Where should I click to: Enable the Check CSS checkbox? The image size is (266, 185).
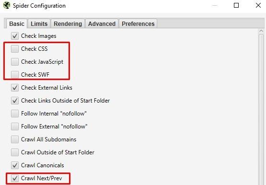coord(15,49)
